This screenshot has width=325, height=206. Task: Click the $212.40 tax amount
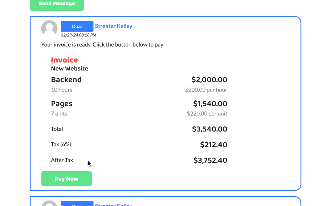click(x=214, y=145)
